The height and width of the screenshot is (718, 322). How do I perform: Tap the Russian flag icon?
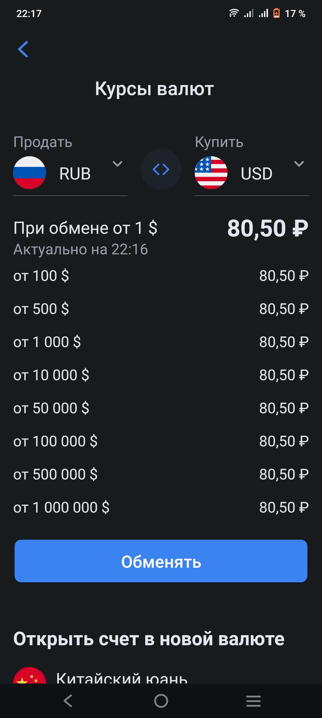pos(30,173)
